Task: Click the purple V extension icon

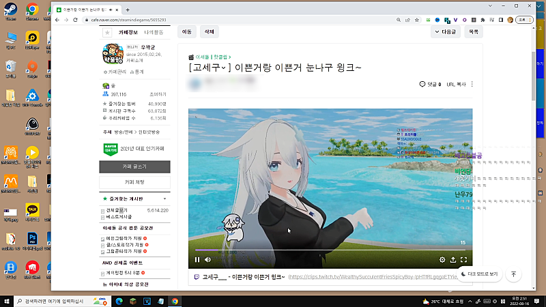Action: (455, 20)
